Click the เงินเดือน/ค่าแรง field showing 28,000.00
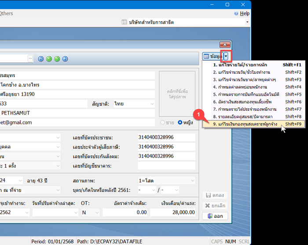The height and width of the screenshot is (245, 308). pyautogui.click(x=172, y=212)
